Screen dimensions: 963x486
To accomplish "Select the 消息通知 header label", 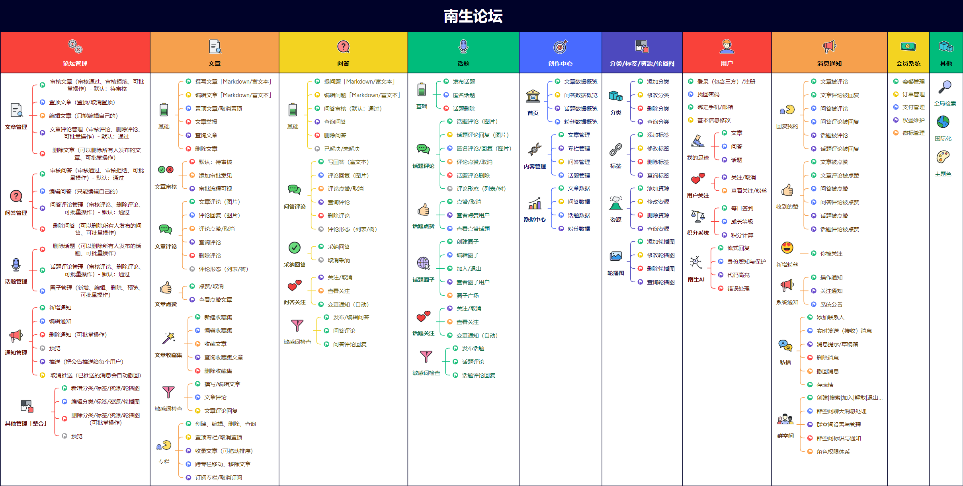I will pyautogui.click(x=829, y=64).
